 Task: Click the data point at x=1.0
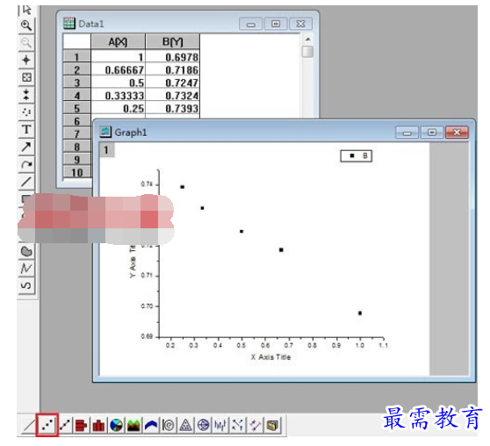click(x=360, y=313)
